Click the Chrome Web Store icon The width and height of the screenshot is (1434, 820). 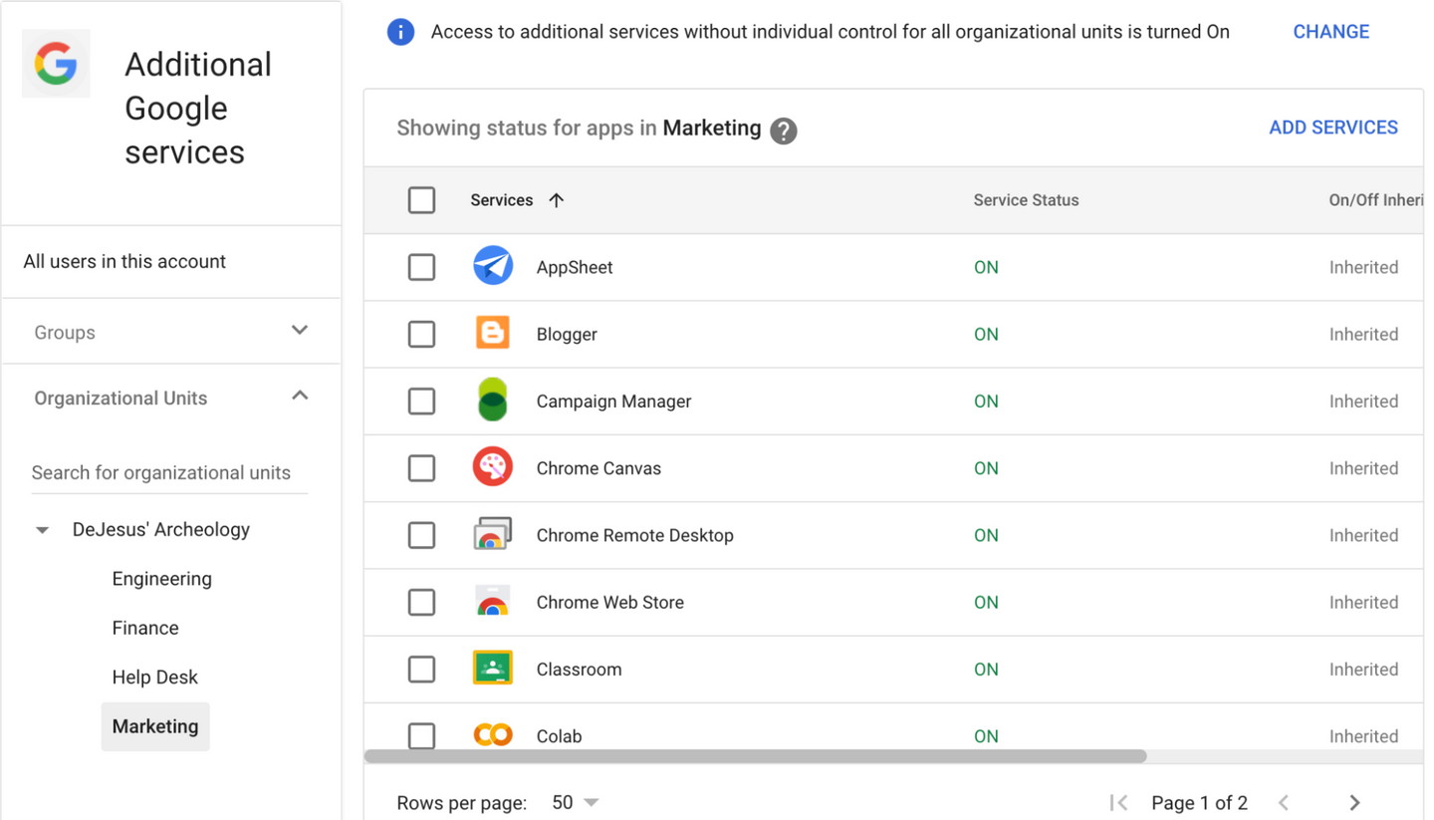click(x=492, y=602)
